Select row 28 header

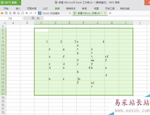click(3, 112)
